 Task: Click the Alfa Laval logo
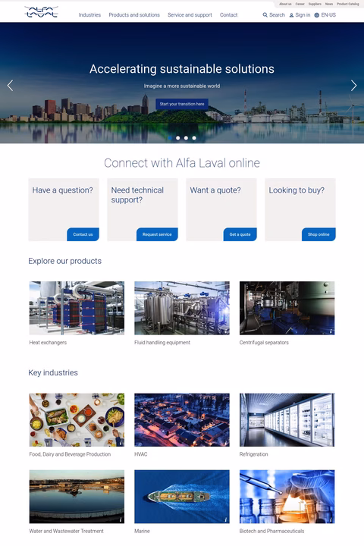coord(41,12)
